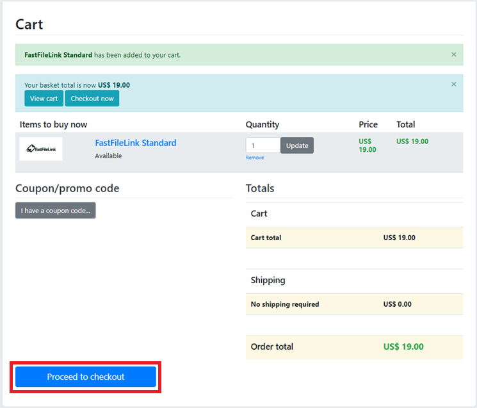Click the green order total US$ 19.00 value
The height and width of the screenshot is (408, 477).
coord(403,347)
